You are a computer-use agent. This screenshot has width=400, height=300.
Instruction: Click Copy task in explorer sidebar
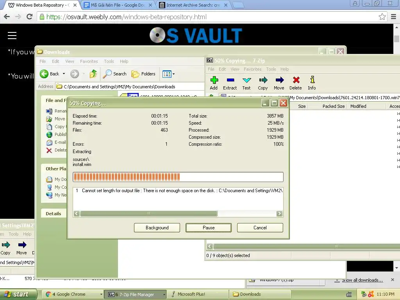point(55,127)
